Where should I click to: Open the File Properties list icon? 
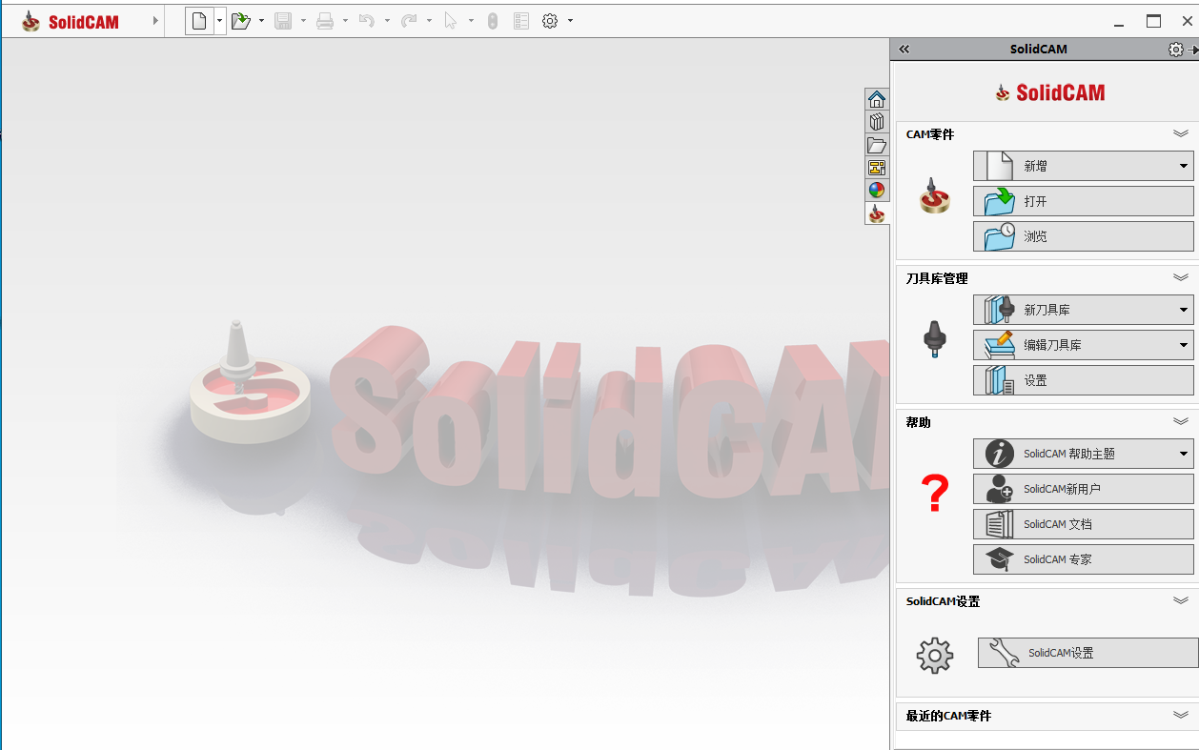coord(521,21)
